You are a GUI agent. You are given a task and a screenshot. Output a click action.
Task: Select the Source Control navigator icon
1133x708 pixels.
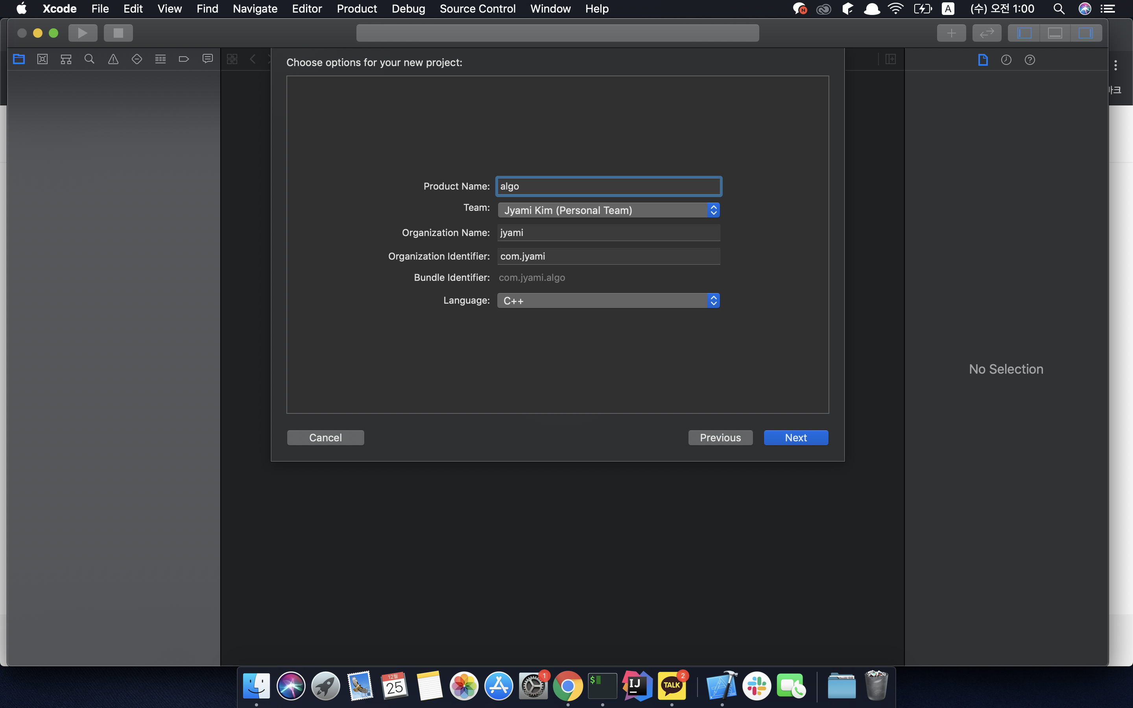coord(42,59)
